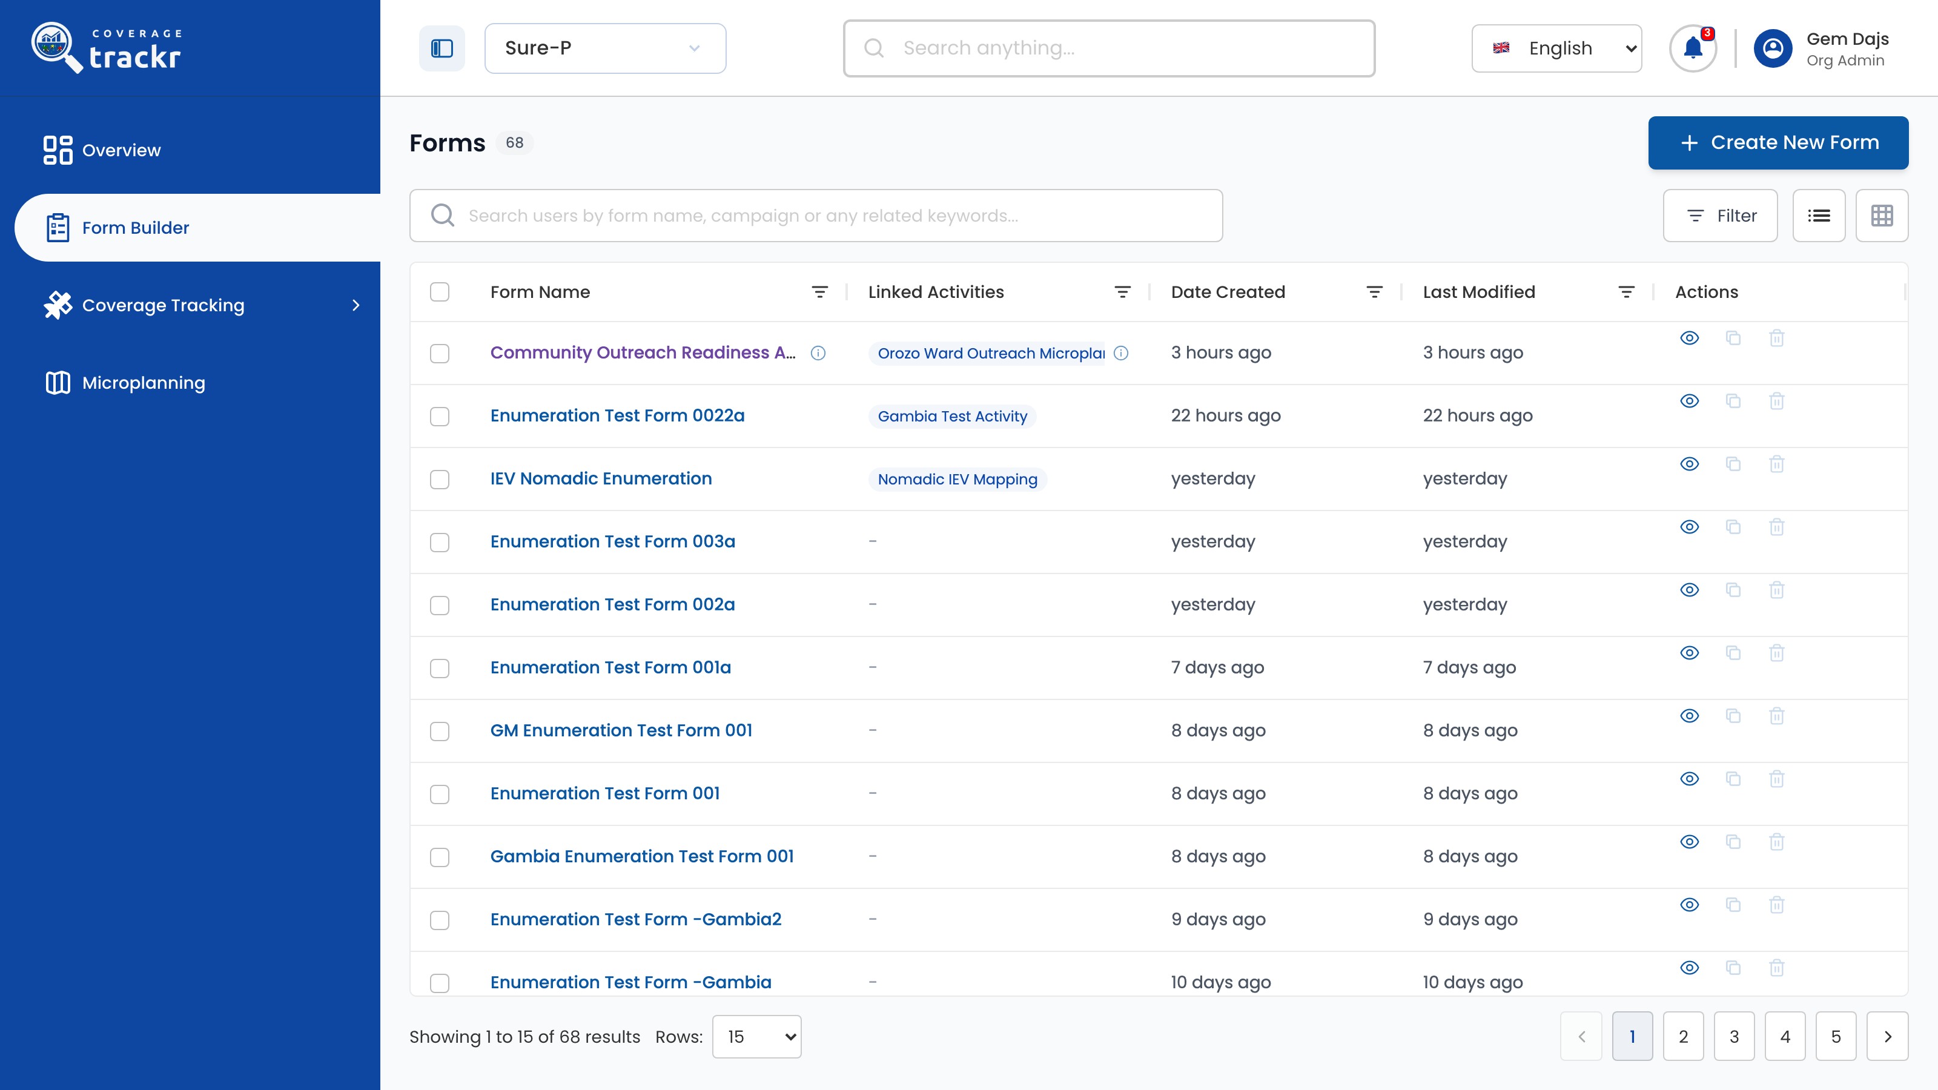Screen dimensions: 1938x1090
Task: Sort by Form Name column filter icon
Action: point(820,292)
